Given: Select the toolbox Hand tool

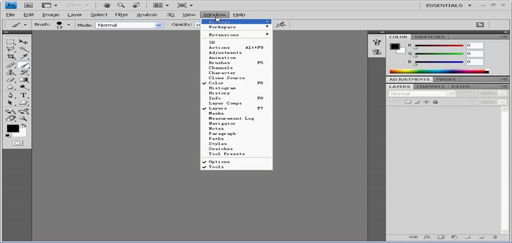Looking at the screenshot, I should (x=11, y=118).
